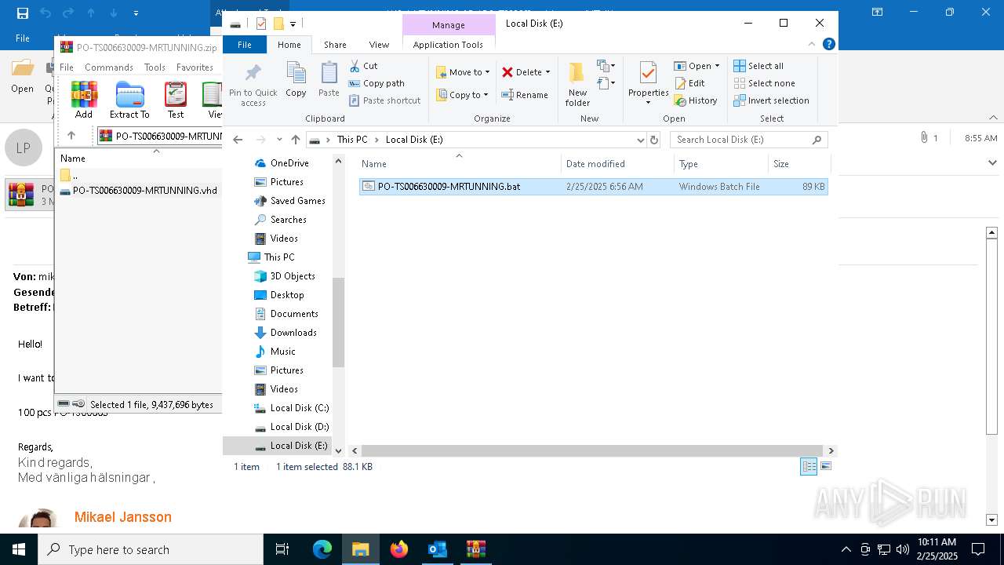The width and height of the screenshot is (1004, 565).
Task: Open Documents in navigation pane
Action: coord(286,314)
